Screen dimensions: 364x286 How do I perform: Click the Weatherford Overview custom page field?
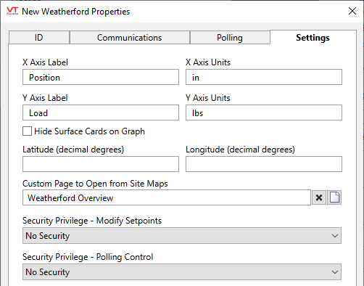pyautogui.click(x=167, y=197)
